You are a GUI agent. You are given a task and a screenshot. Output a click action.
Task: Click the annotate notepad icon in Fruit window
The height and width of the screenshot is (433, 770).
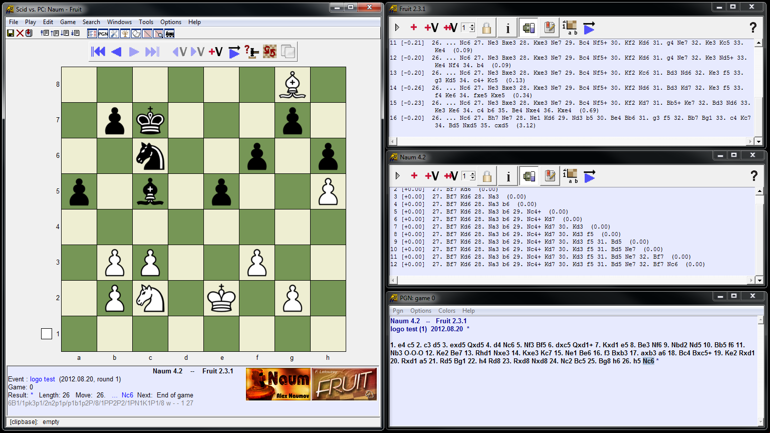(550, 28)
